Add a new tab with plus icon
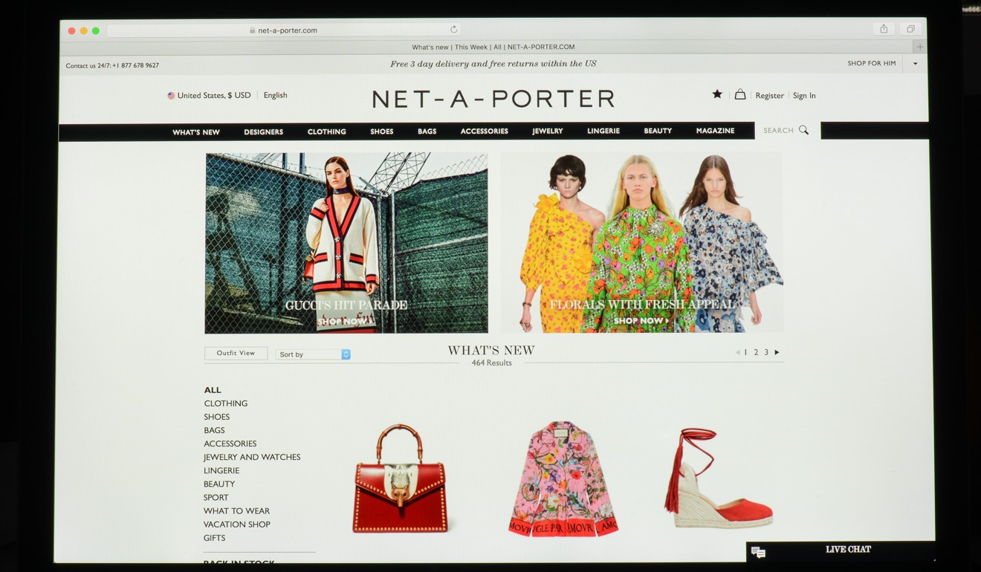 point(920,47)
